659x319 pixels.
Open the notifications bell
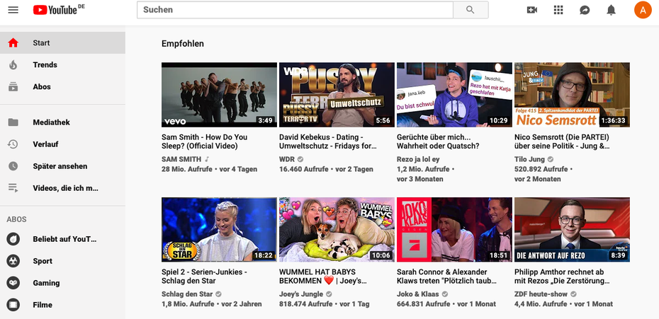pos(611,10)
